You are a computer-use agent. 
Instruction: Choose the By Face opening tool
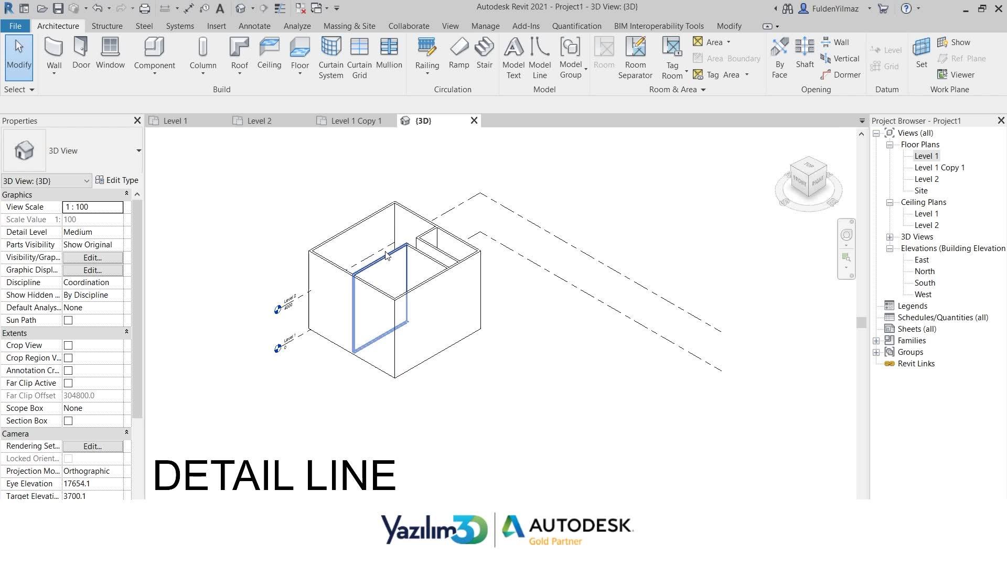[779, 58]
